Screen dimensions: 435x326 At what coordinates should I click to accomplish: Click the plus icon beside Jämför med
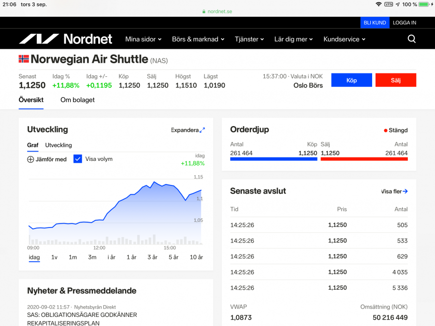[30, 159]
